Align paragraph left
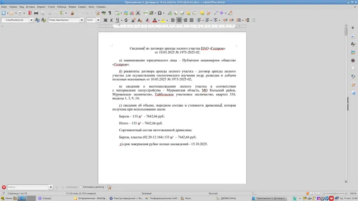This screenshot has width=358, height=201. coord(173,20)
